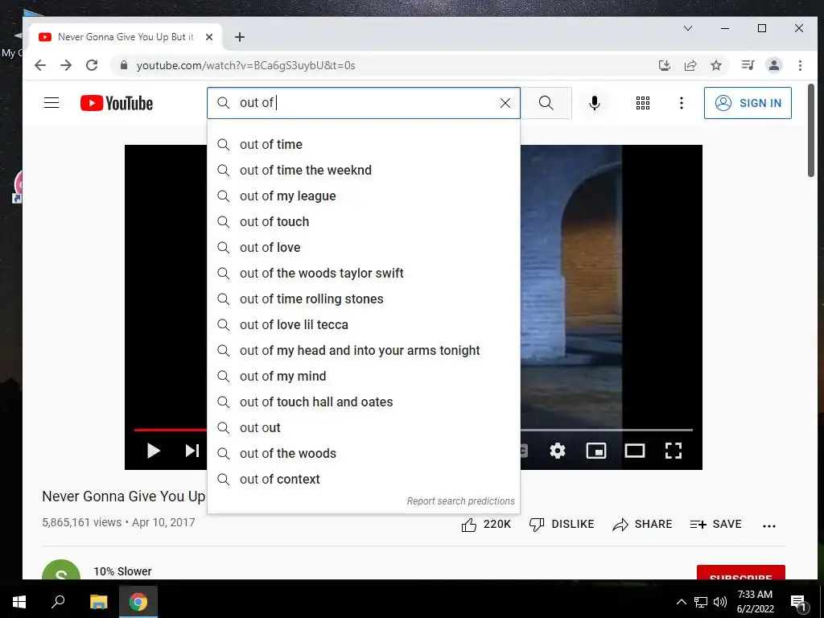Open the Windows Start menu
Image resolution: width=824 pixels, height=618 pixels.
[19, 601]
